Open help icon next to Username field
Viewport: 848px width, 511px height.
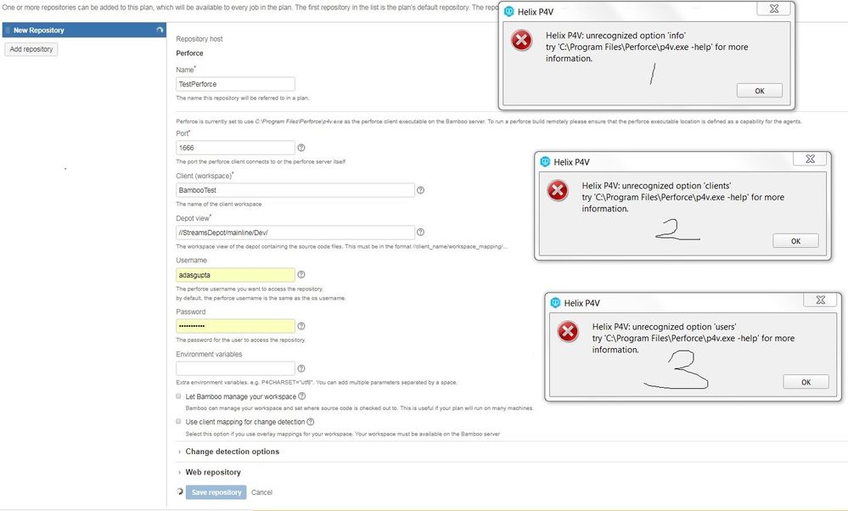coord(301,275)
